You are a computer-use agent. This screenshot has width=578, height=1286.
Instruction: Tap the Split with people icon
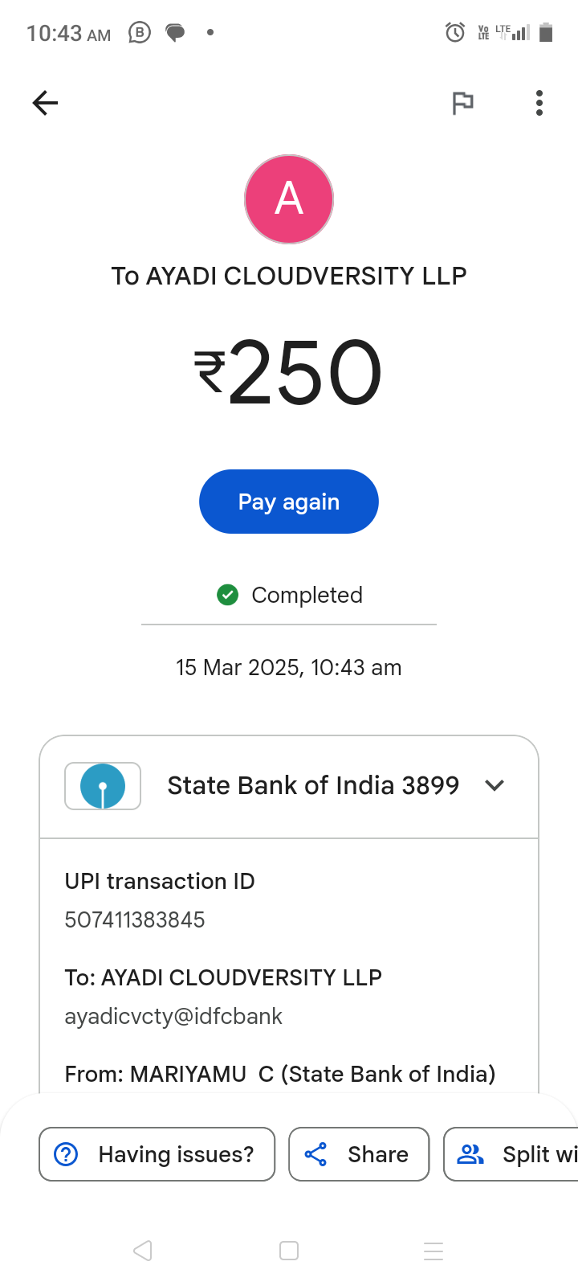(x=470, y=1154)
